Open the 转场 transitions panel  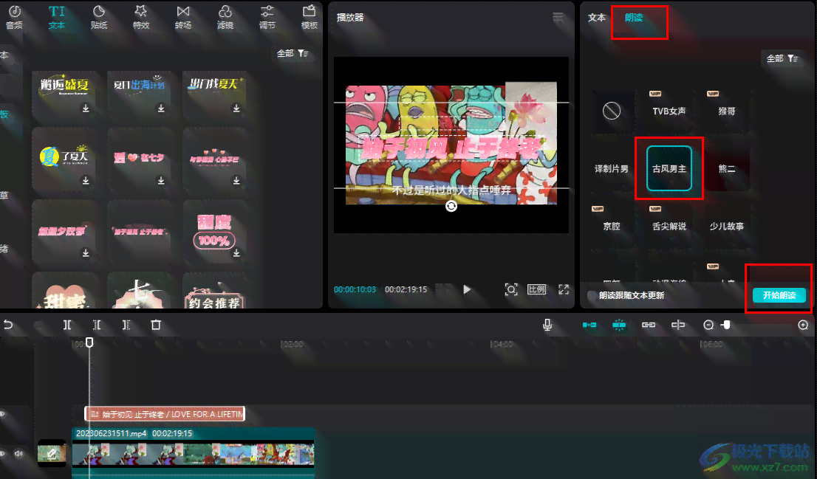[183, 17]
